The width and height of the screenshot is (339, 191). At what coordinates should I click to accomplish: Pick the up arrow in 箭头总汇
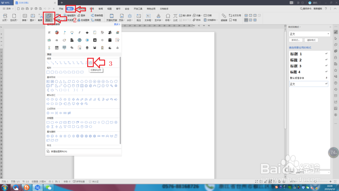point(56,99)
